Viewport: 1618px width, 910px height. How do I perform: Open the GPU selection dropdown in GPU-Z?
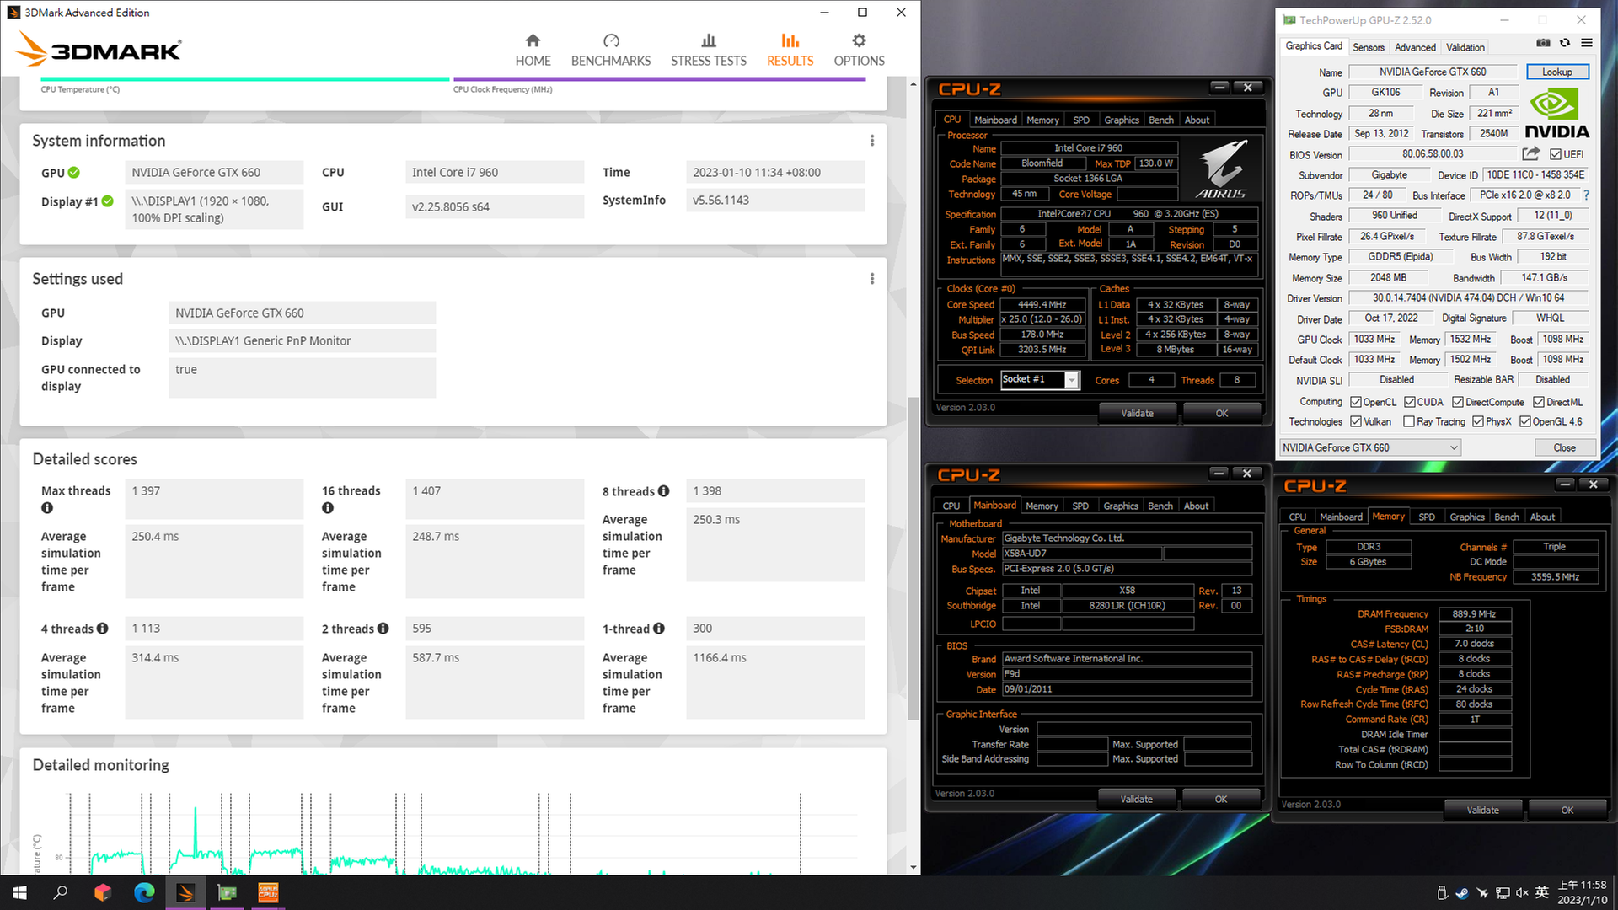pos(1370,448)
